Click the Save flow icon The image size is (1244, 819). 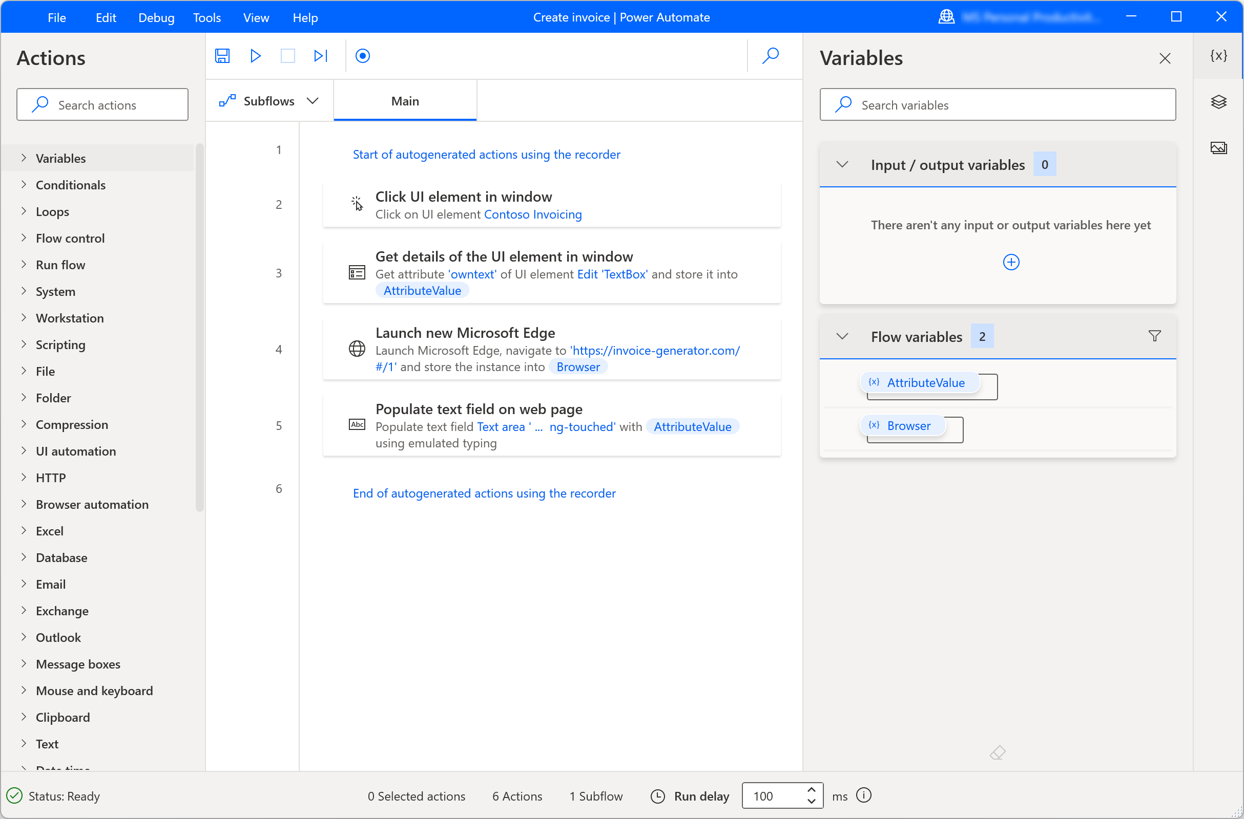[222, 56]
